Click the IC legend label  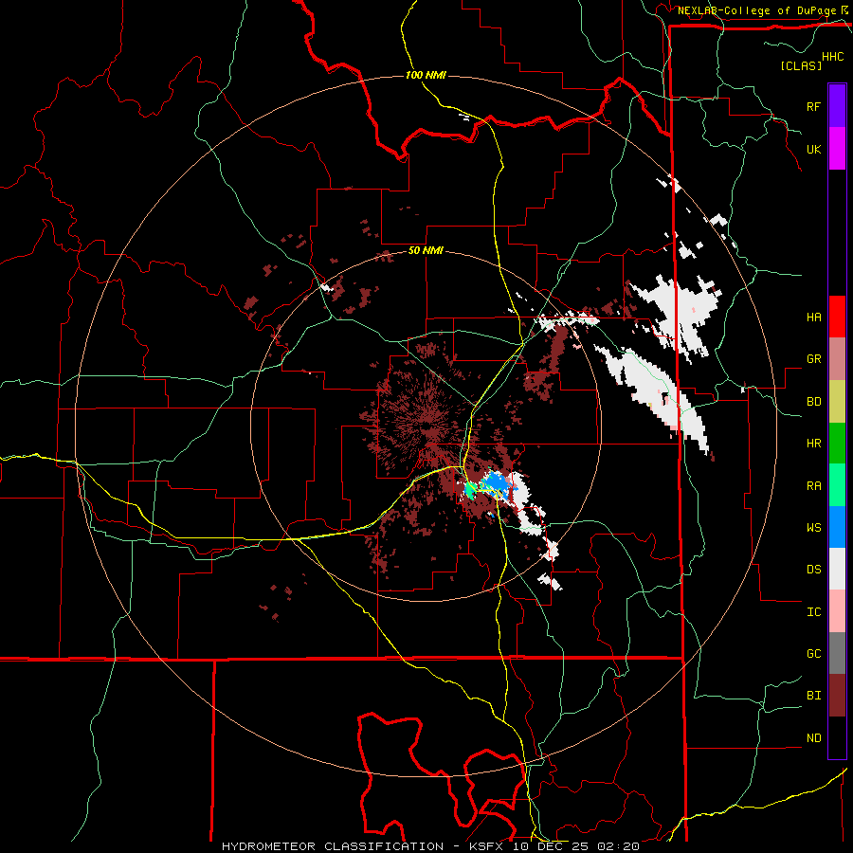pyautogui.click(x=813, y=612)
